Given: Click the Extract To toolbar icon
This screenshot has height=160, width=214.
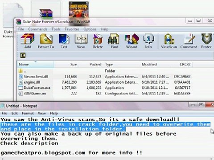Looking at the screenshot, I should pos(46,39).
